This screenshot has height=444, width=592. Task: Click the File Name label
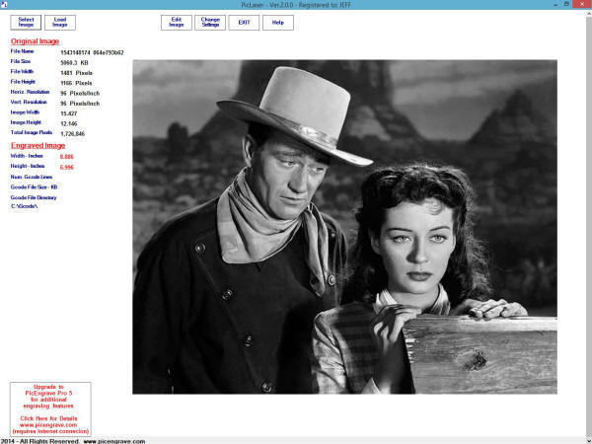(x=22, y=51)
